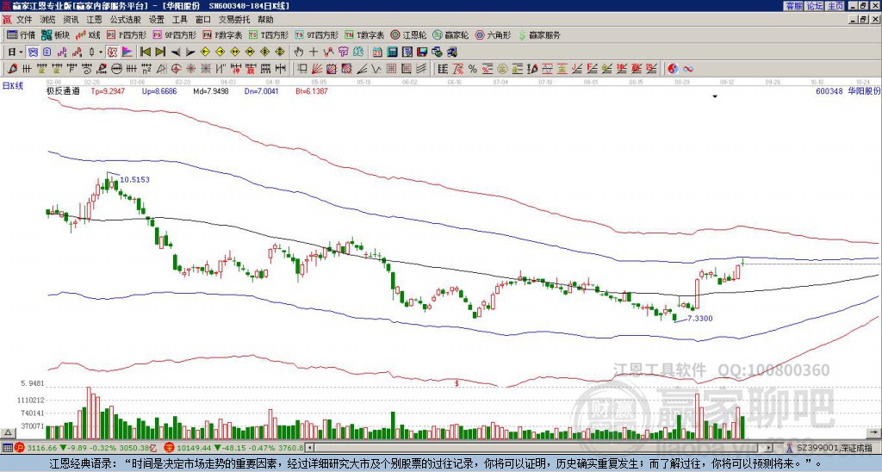Click the blue-red infinity wave icon
This screenshot has width=882, height=472.
[687, 69]
